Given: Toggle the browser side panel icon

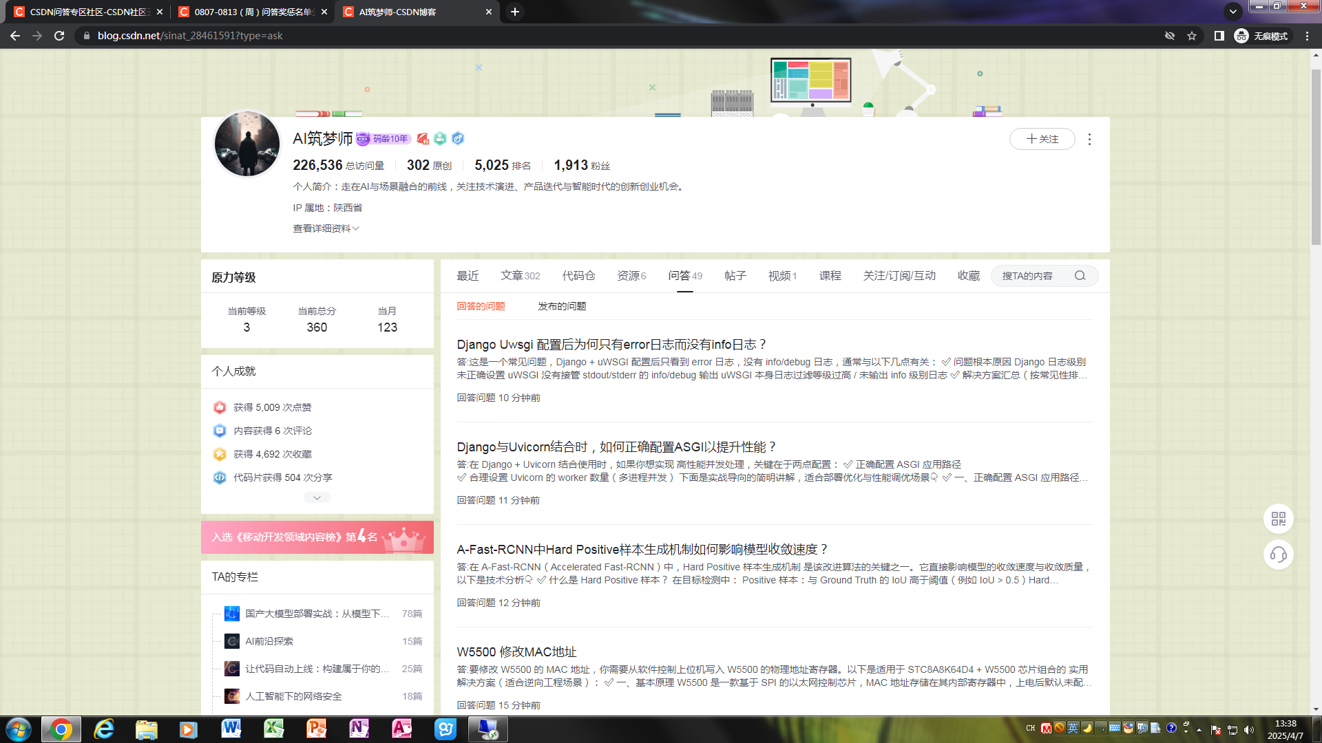Looking at the screenshot, I should [1219, 36].
